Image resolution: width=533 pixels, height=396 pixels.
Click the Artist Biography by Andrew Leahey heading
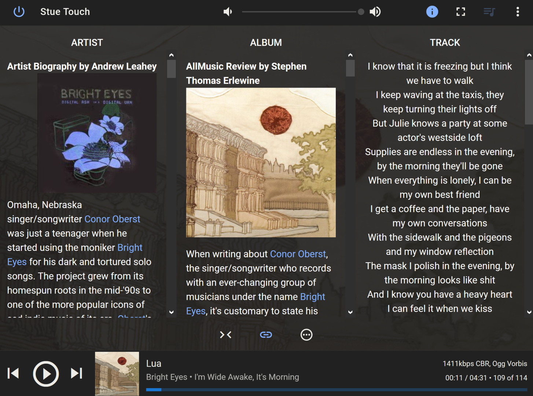click(82, 66)
